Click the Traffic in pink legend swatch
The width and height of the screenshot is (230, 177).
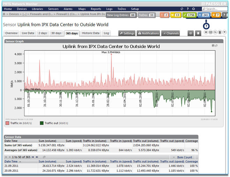7,123
